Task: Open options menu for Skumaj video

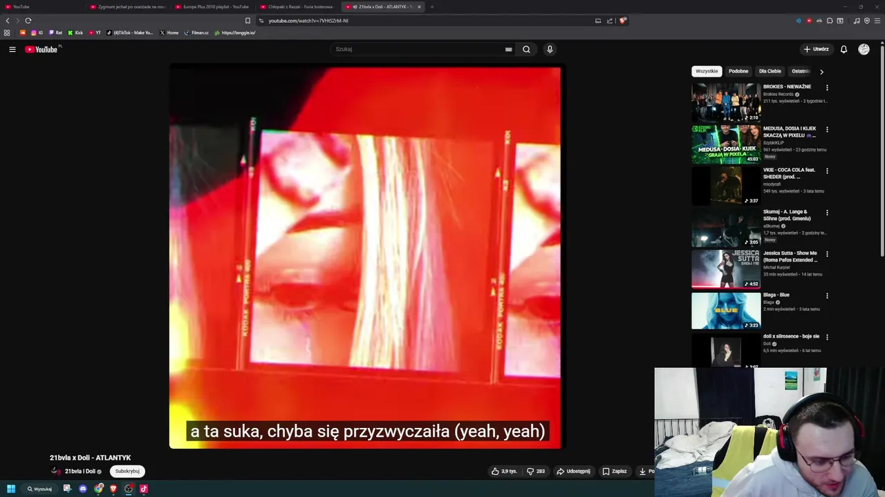Action: pos(827,213)
